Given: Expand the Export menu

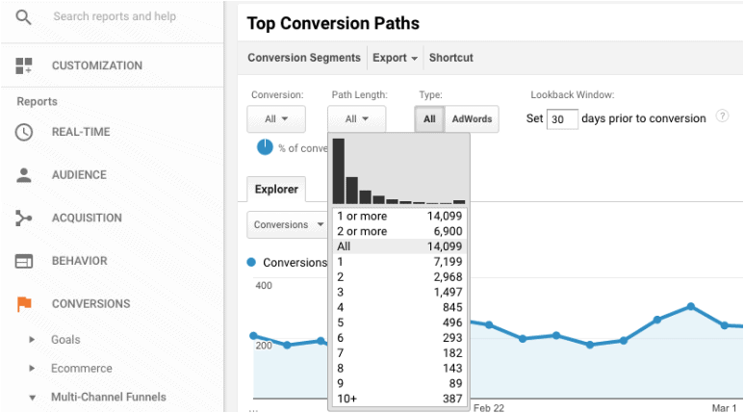Looking at the screenshot, I should pos(395,58).
